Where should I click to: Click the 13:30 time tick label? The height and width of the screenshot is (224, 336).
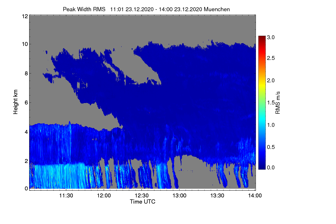click(217, 196)
